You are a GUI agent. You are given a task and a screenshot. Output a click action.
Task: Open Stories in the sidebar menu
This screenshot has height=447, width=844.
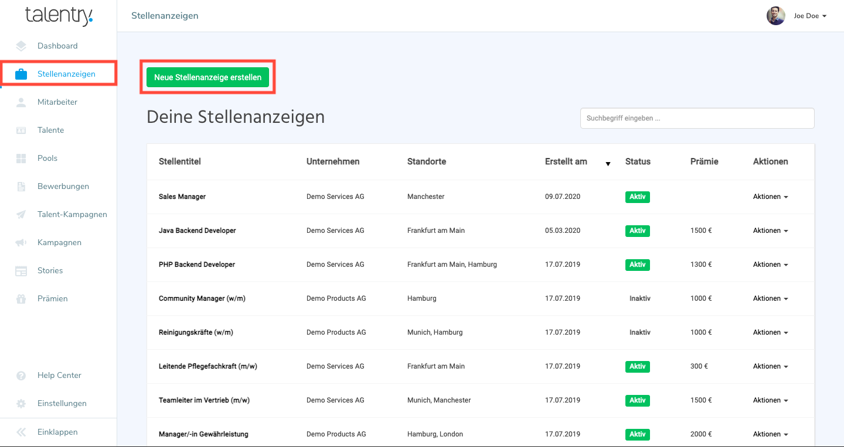click(50, 270)
